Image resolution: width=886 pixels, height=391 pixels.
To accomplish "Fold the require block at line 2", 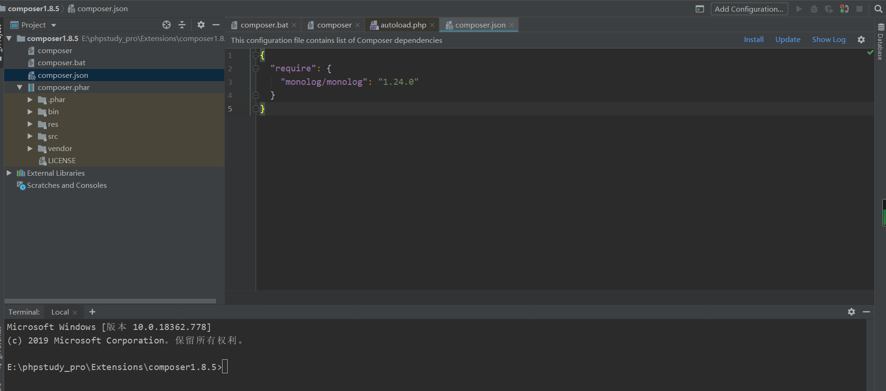I will click(x=256, y=69).
